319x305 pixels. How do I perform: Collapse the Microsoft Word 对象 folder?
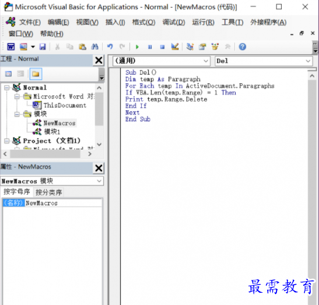click(17, 96)
